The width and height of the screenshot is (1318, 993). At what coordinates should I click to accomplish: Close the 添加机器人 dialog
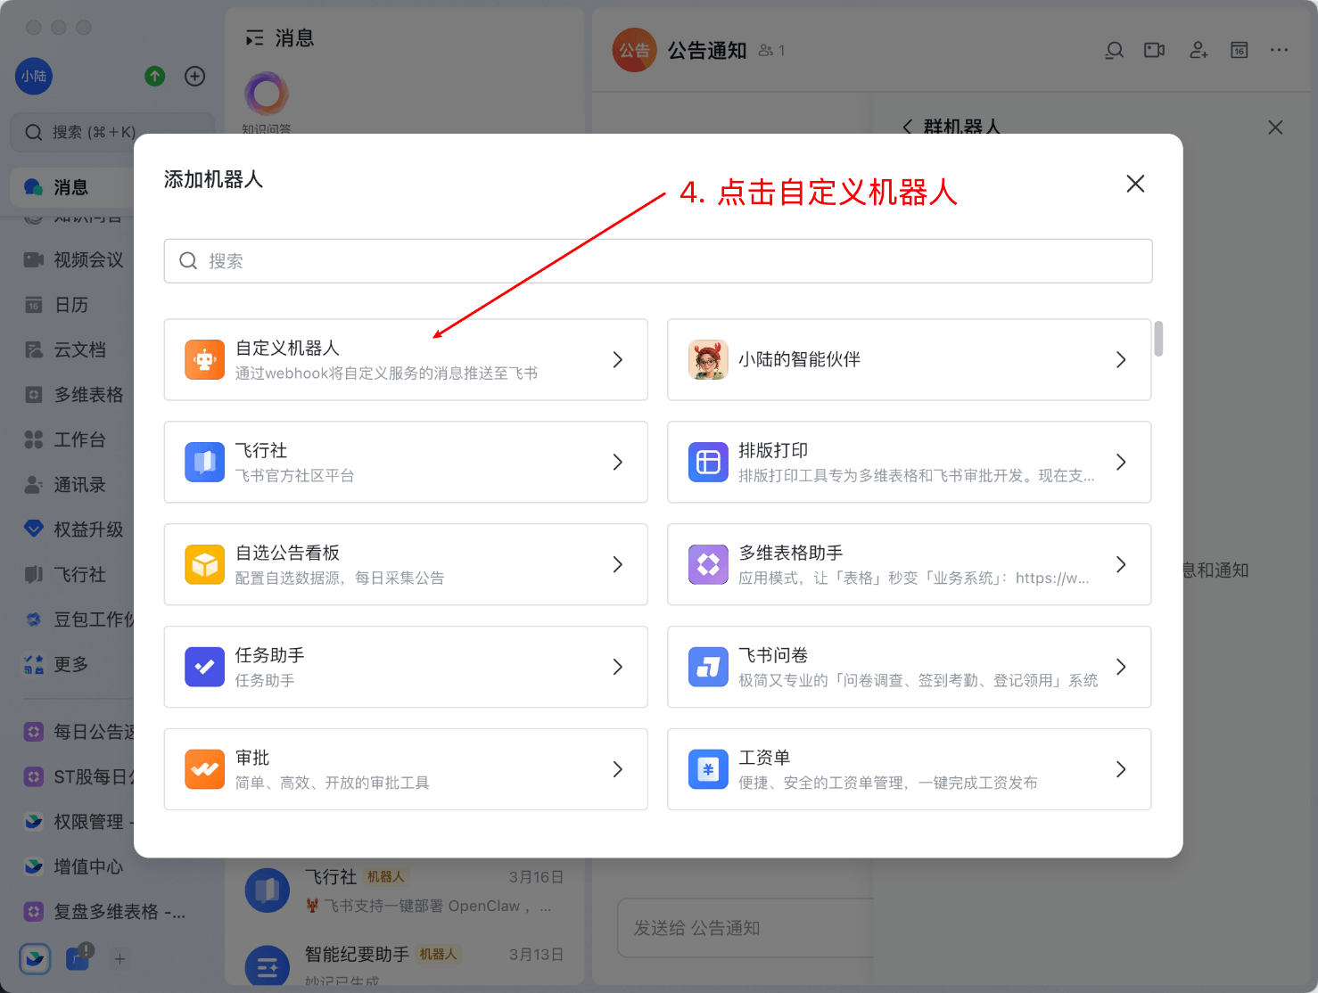pyautogui.click(x=1135, y=184)
